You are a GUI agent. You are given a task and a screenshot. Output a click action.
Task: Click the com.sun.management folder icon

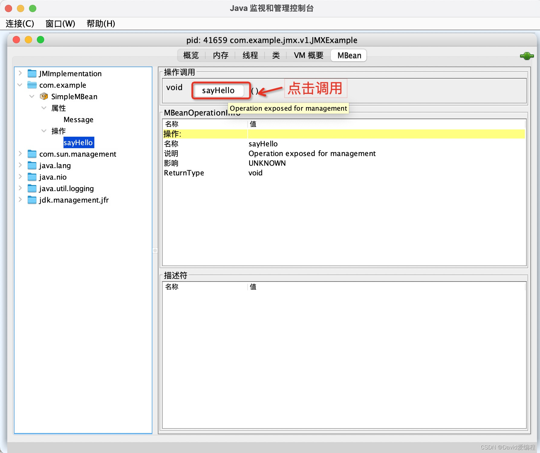click(32, 154)
